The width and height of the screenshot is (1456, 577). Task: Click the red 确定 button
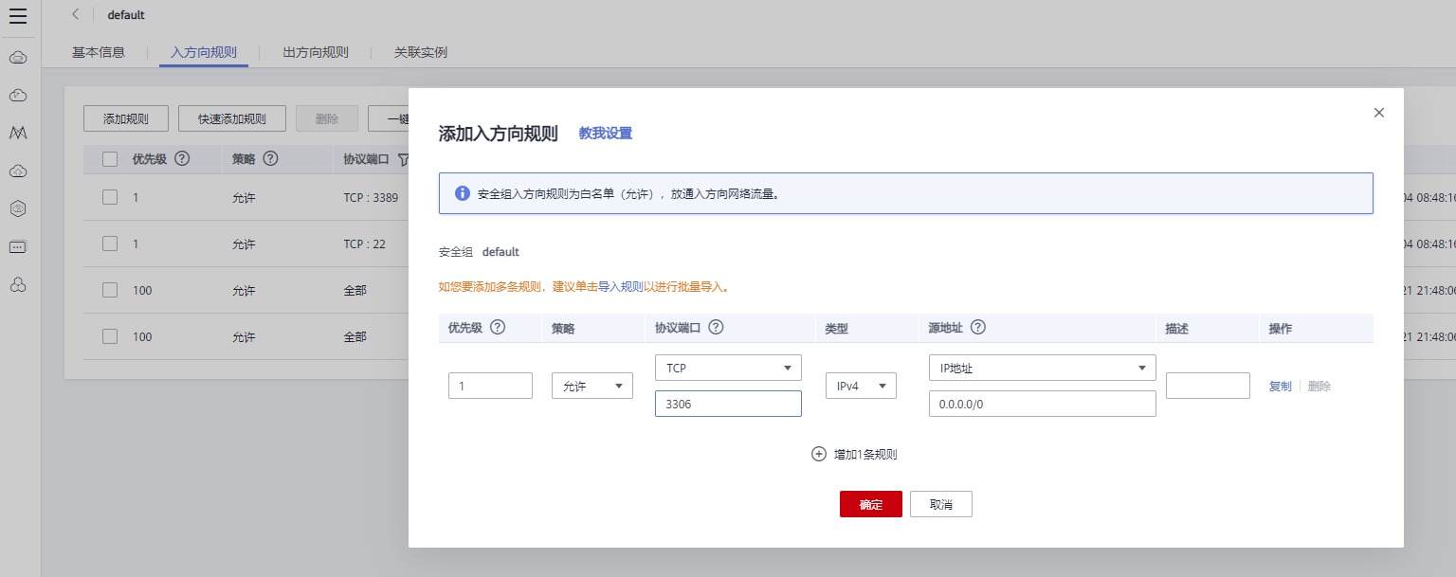[871, 504]
